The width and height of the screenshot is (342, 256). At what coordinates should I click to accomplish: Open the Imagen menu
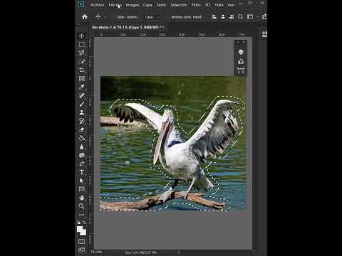pos(133,5)
